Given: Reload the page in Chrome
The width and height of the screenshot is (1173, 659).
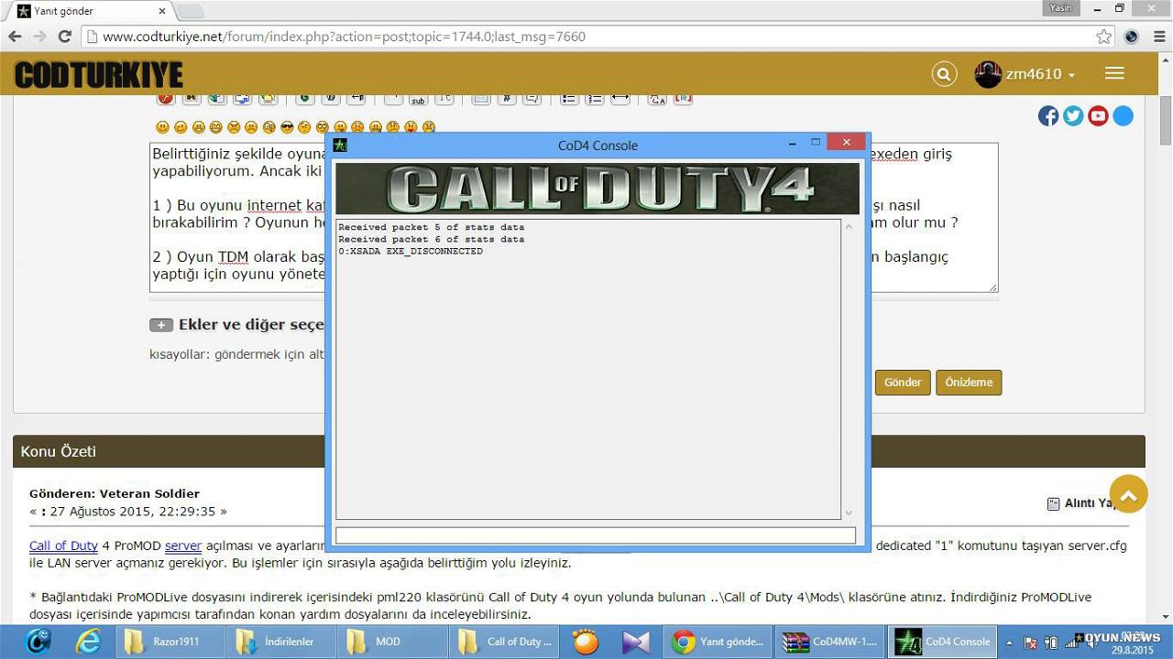Looking at the screenshot, I should [x=64, y=37].
